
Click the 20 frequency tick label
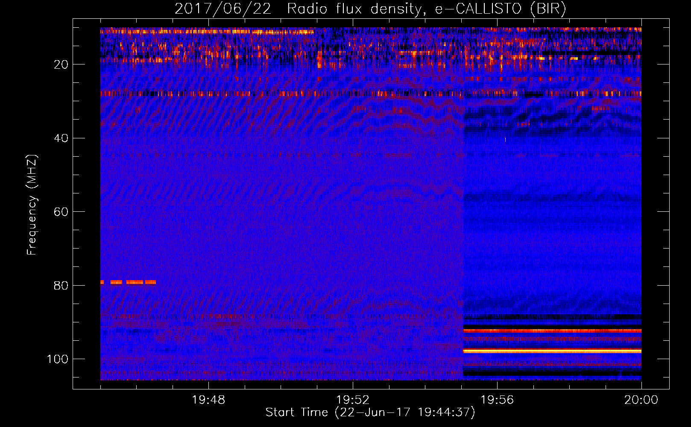click(x=61, y=64)
